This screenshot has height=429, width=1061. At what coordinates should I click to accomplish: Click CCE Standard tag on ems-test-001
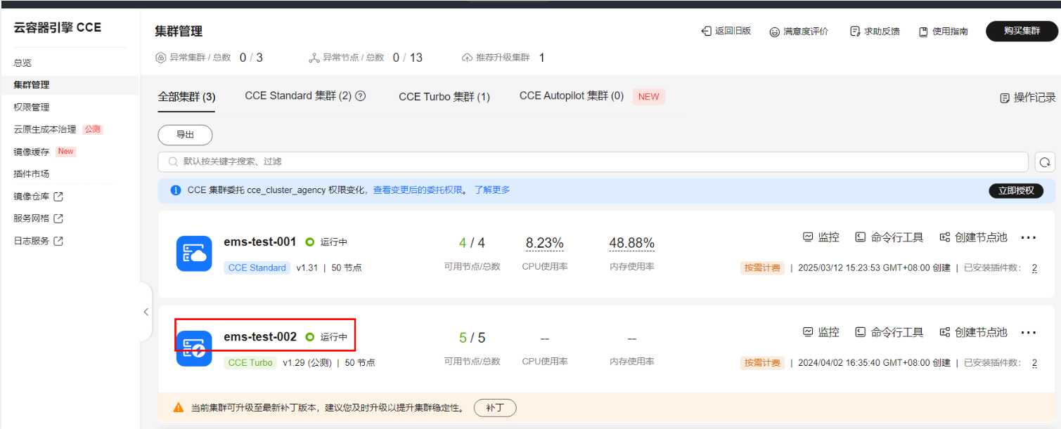pos(257,268)
